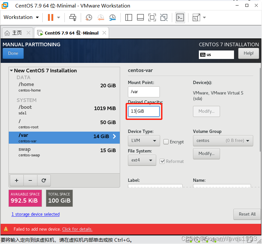This screenshot has width=262, height=244.
Task: Open power options dropdown next to pause
Action: point(59,17)
